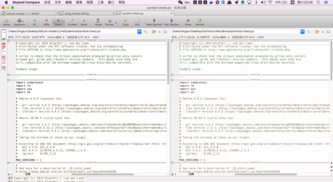Close the clang-format-diff.py tab

114,13
